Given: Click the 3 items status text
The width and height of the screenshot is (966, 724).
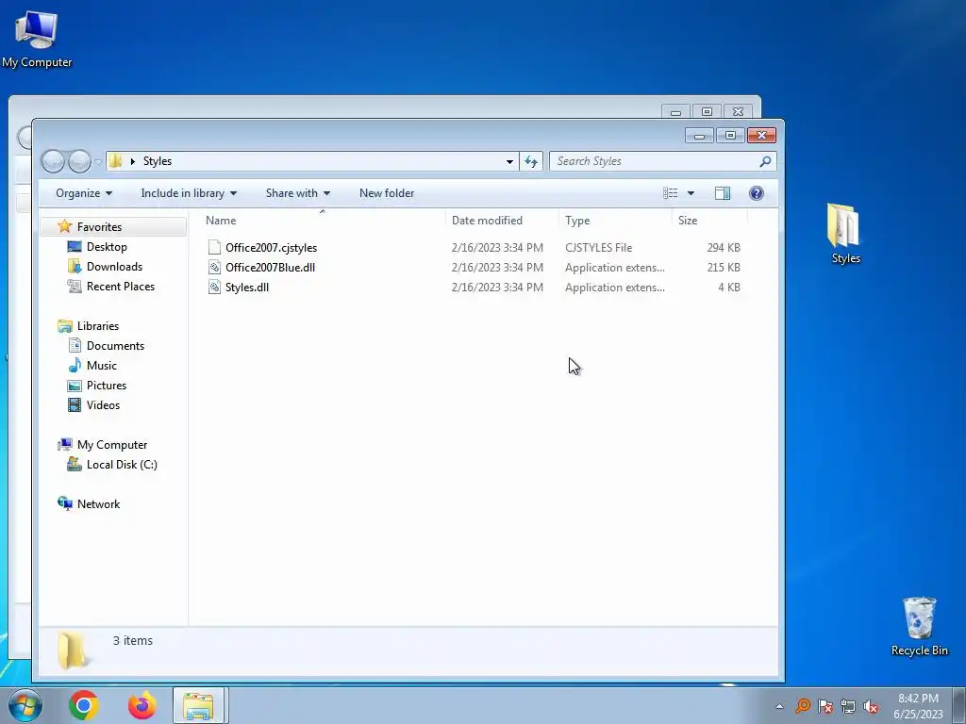Looking at the screenshot, I should pos(132,641).
